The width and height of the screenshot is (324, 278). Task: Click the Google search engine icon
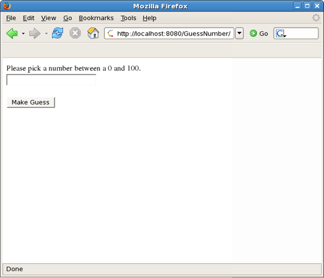pyautogui.click(x=281, y=34)
